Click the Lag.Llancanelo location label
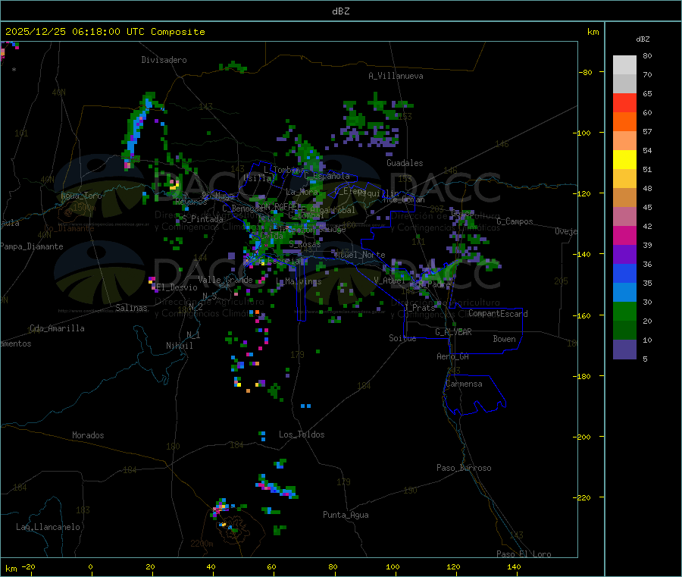The image size is (682, 577). pos(48,527)
